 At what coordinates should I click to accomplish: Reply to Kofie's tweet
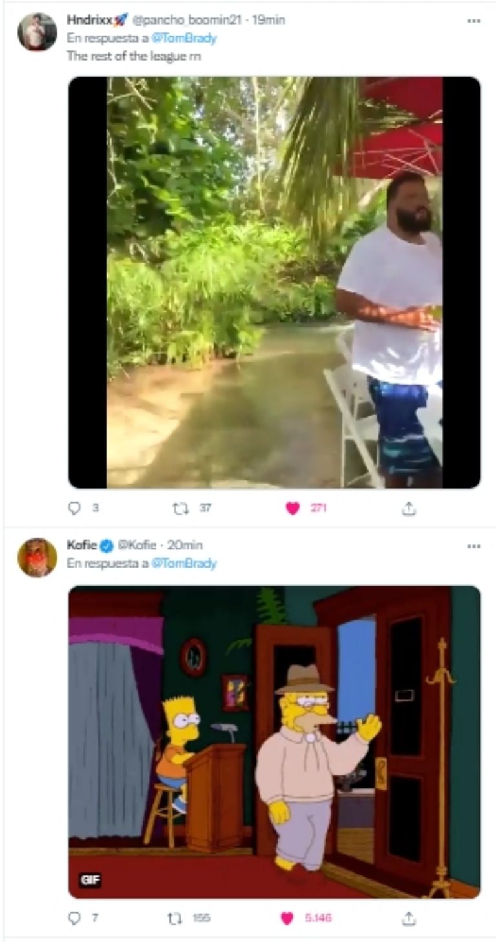coord(74,918)
